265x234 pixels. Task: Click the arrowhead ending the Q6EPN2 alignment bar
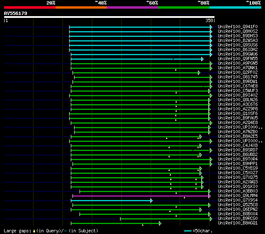click(200, 210)
